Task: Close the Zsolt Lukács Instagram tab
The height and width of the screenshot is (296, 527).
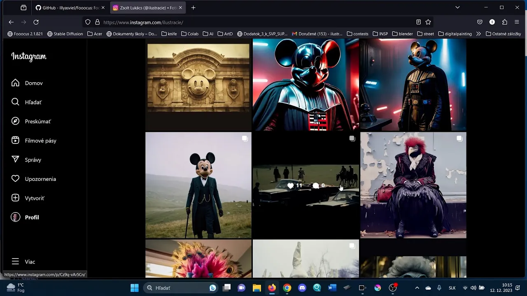Action: point(180,7)
